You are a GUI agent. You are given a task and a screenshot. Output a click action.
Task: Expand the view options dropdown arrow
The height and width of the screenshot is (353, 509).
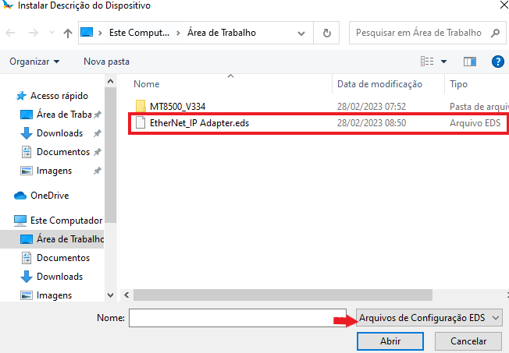click(x=443, y=61)
